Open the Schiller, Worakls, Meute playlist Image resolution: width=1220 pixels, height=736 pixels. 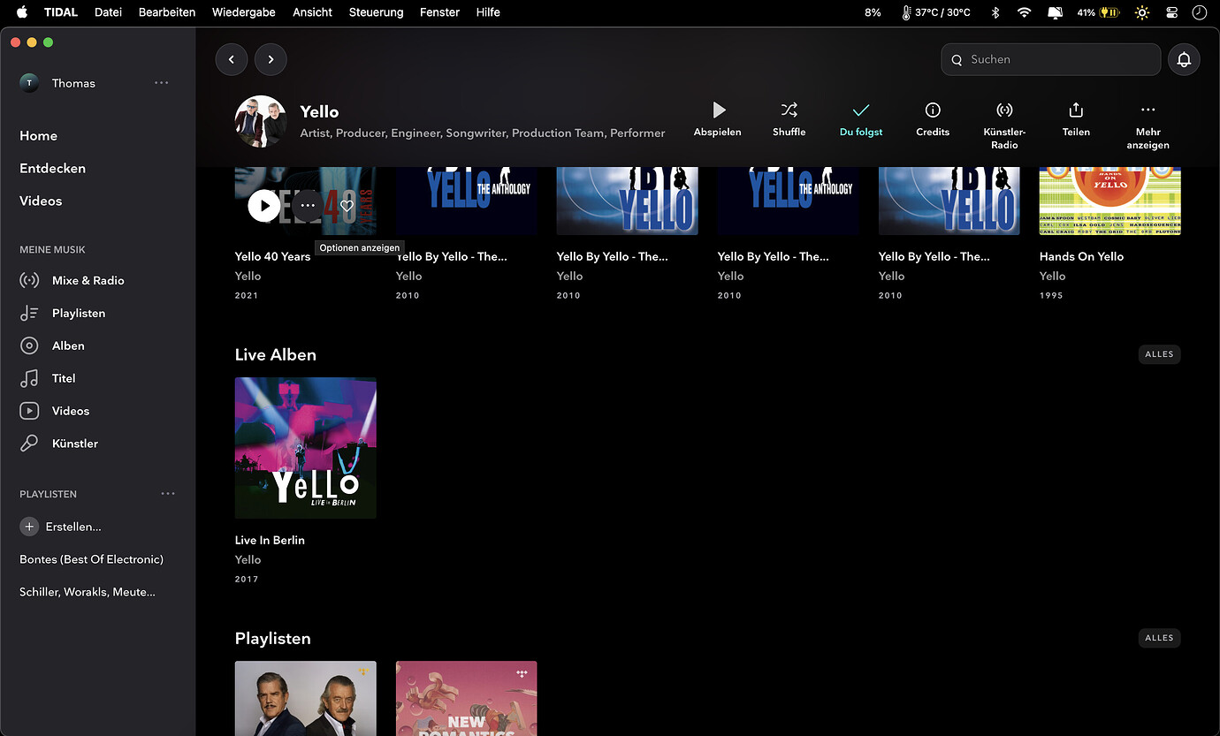pos(88,592)
